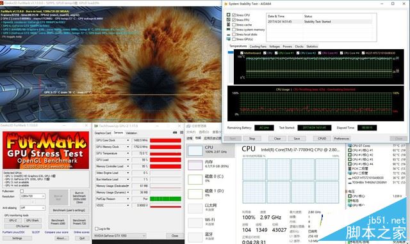Open Video Engine Load dropdown
410x244 pixels.
pyautogui.click(x=128, y=173)
